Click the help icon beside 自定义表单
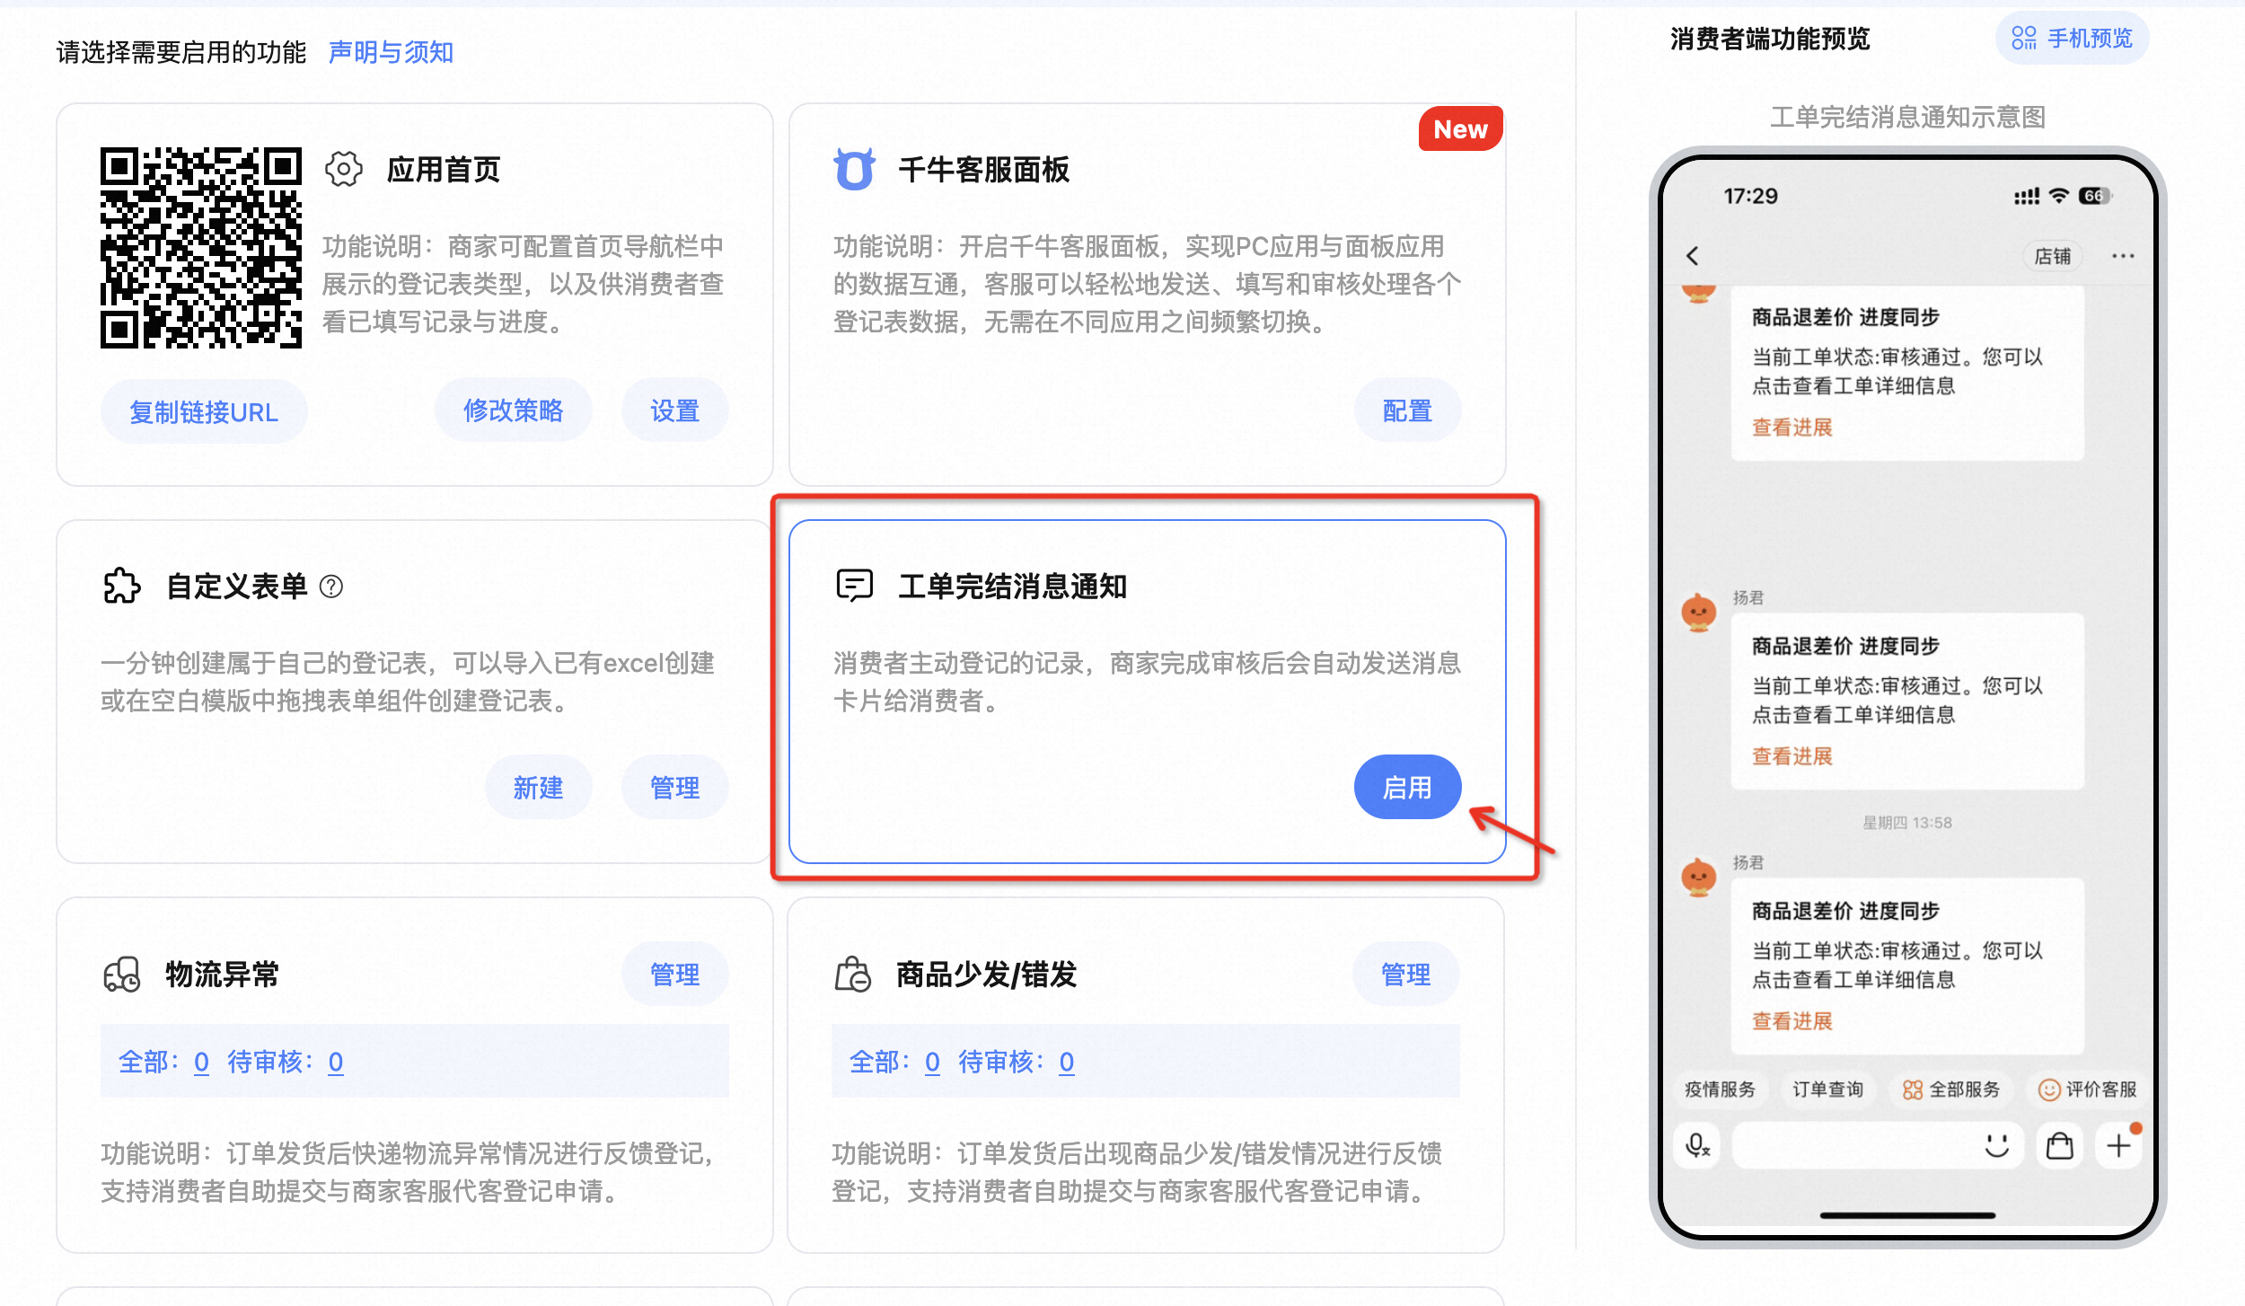 [x=331, y=587]
